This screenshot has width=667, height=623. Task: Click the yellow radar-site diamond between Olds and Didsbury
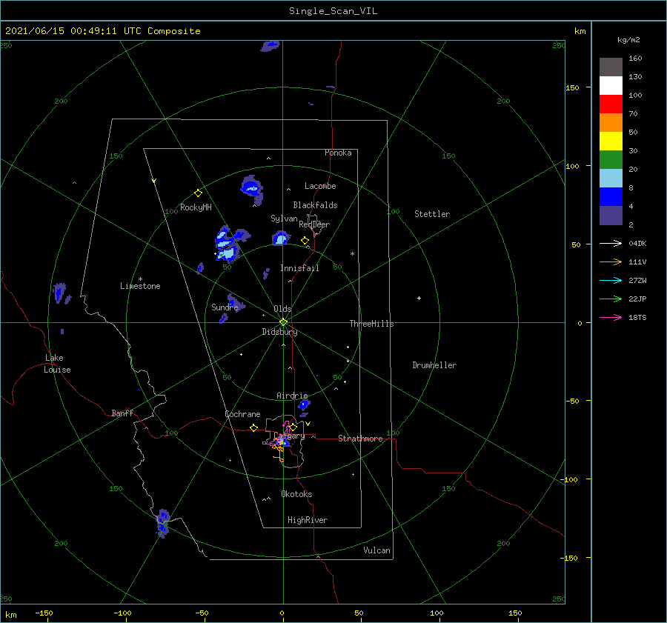pos(283,322)
